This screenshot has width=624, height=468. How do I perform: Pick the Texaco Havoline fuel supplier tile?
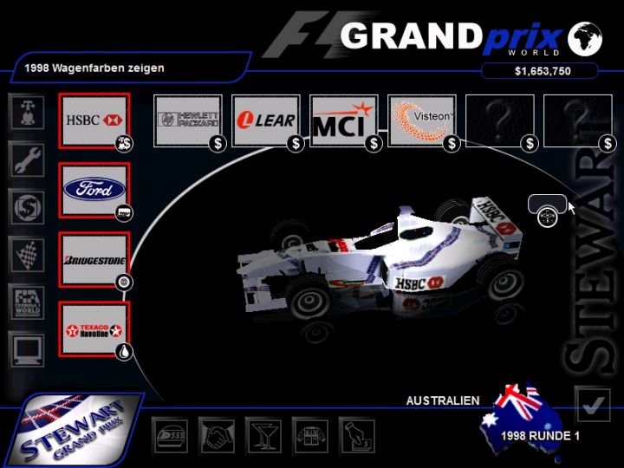coord(93,329)
